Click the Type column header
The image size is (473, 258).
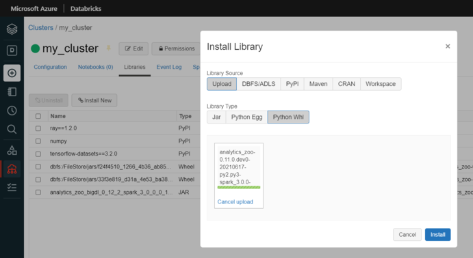(x=186, y=116)
